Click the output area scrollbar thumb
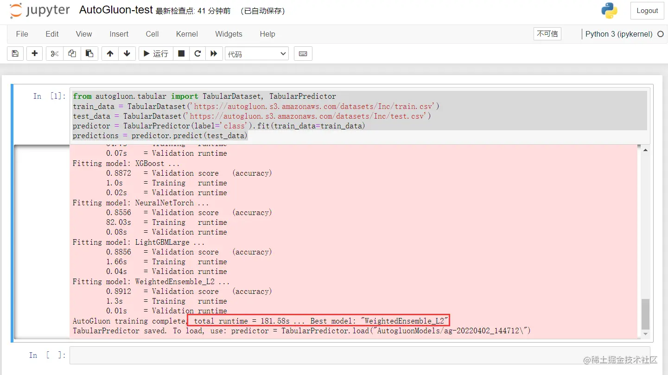This screenshot has width=668, height=375. click(646, 314)
